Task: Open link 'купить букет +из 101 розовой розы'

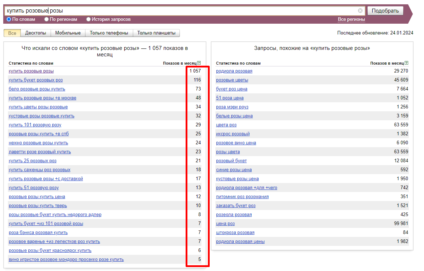Action: click(46, 224)
